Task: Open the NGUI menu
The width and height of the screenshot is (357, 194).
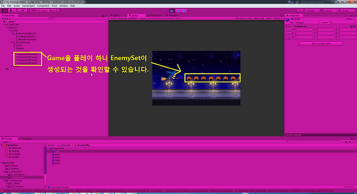Action: pos(54,6)
